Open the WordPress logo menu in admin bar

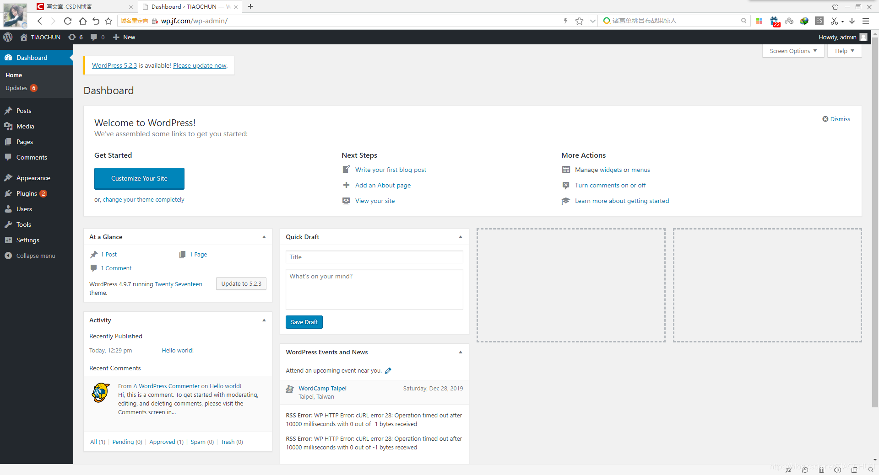point(8,37)
